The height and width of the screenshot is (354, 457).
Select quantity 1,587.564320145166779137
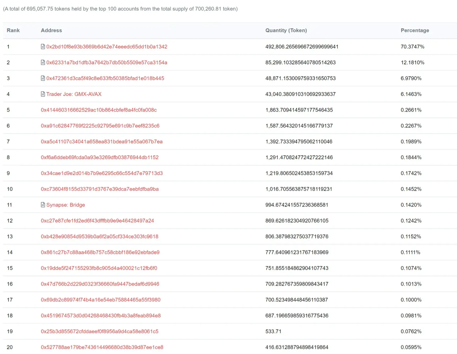tap(299, 126)
